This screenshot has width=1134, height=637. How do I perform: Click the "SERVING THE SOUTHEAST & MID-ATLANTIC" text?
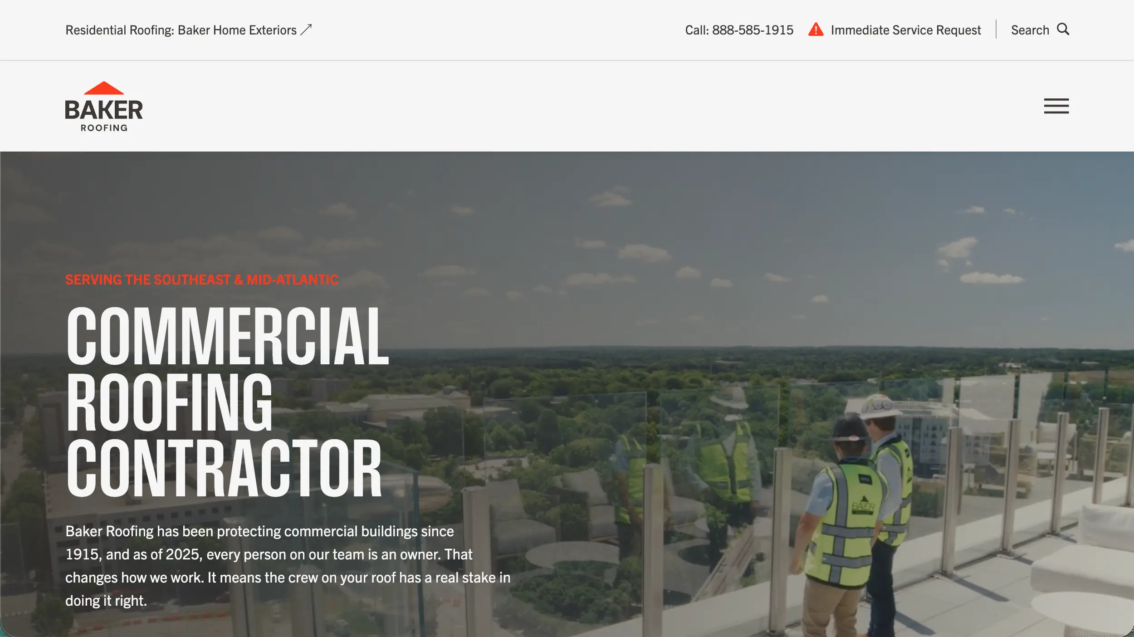pyautogui.click(x=202, y=279)
